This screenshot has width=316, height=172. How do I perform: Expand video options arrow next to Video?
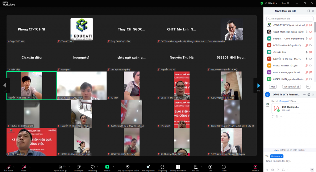coord(30,167)
